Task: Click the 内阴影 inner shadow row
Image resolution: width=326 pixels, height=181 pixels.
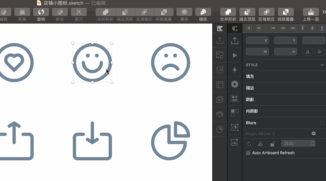Action: click(x=284, y=111)
